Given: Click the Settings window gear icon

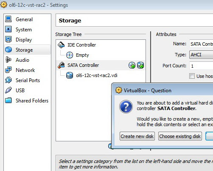Looking at the screenshot, I should coord(4,5).
